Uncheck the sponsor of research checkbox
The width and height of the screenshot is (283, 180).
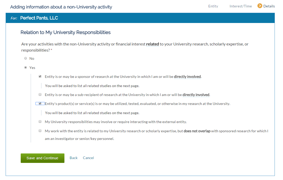pyautogui.click(x=40, y=76)
